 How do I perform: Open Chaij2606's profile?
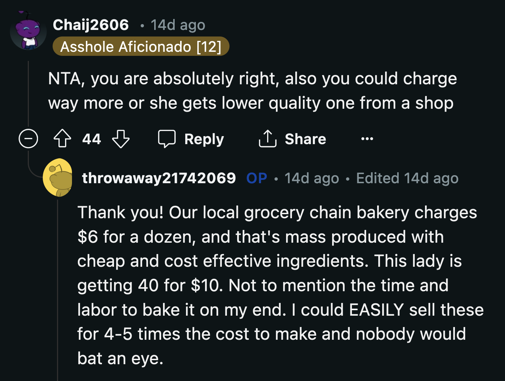91,24
